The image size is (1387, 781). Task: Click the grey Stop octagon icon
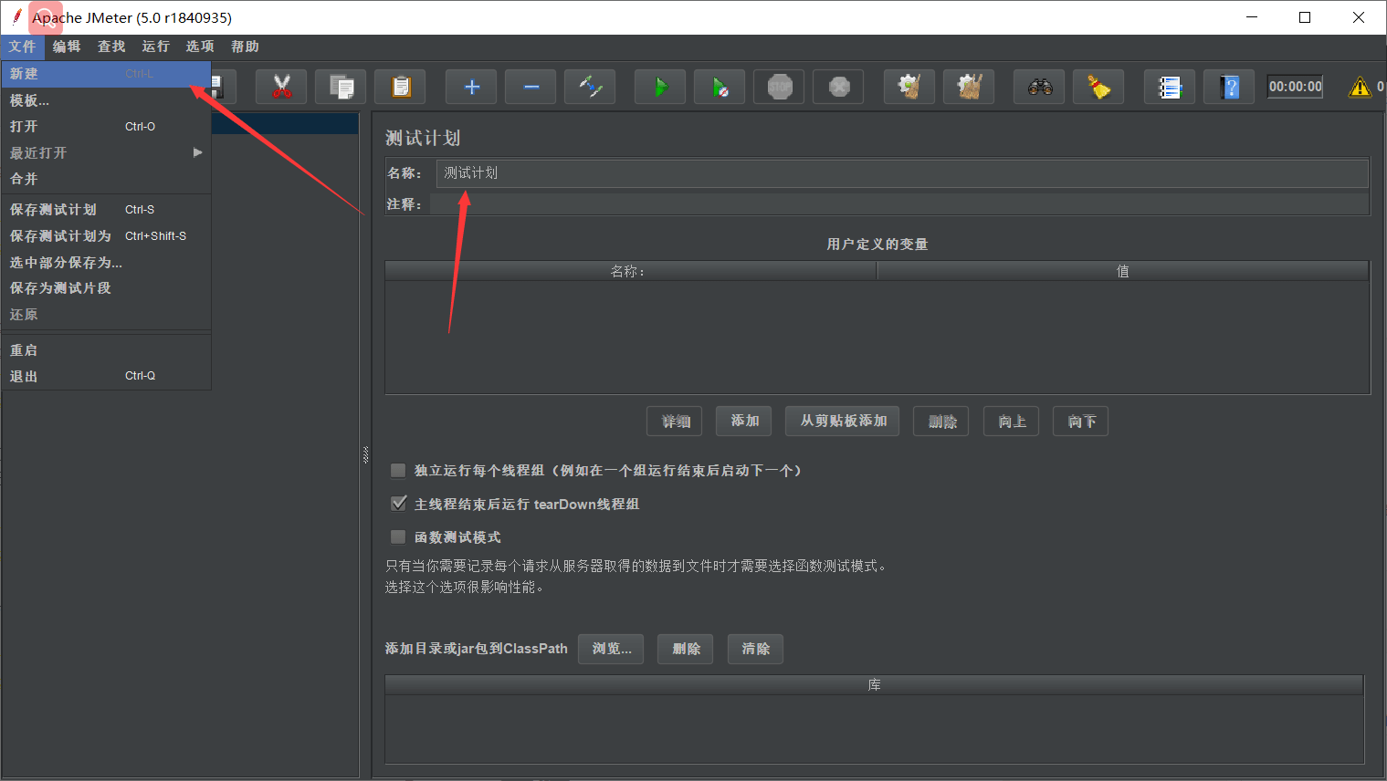point(779,87)
